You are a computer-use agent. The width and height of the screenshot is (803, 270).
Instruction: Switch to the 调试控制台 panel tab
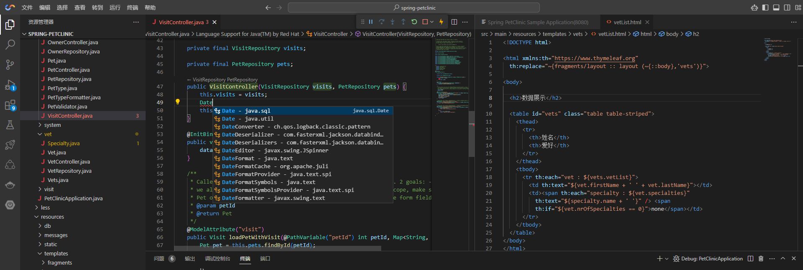[217, 259]
